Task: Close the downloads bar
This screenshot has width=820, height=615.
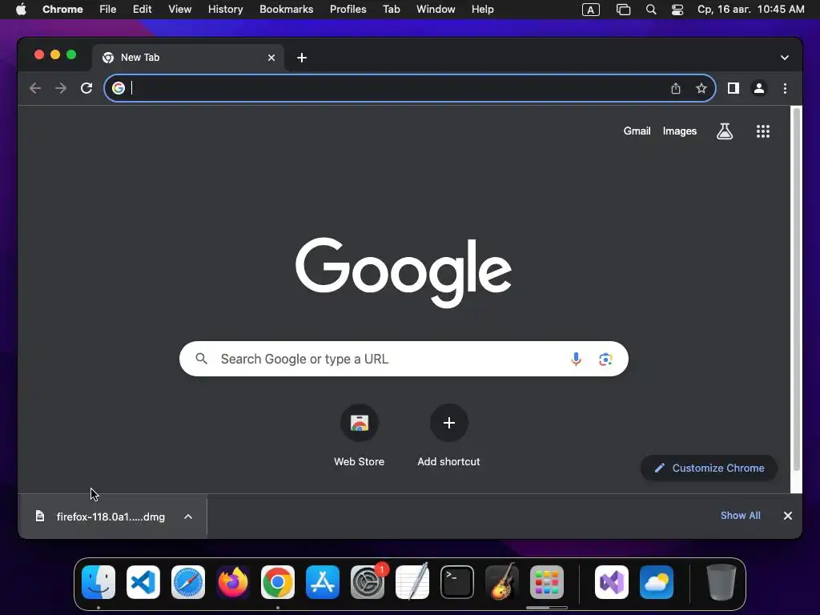Action: pos(788,516)
